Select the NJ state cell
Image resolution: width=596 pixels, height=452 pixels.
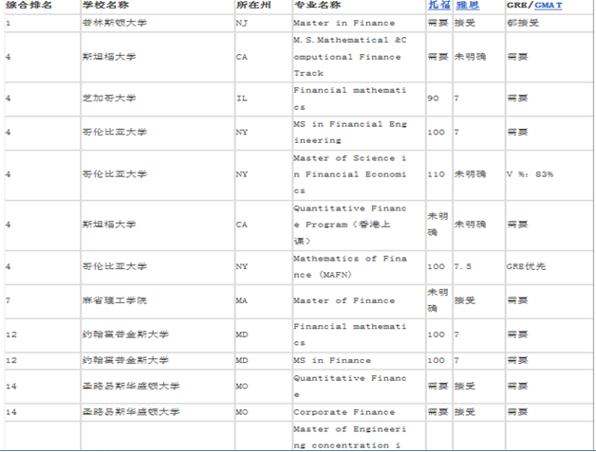click(241, 21)
